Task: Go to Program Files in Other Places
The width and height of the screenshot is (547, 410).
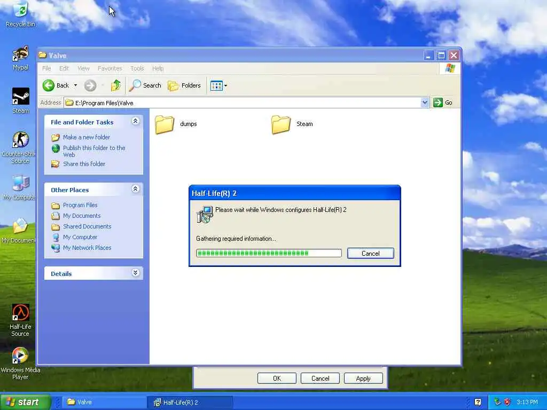Action: (x=80, y=205)
